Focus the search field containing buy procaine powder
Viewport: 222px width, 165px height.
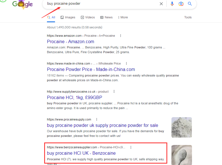[x=102, y=4]
